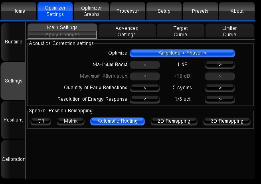Open Advanced Settings sub-tab
Screen dimensions: 261x184
click(x=127, y=31)
